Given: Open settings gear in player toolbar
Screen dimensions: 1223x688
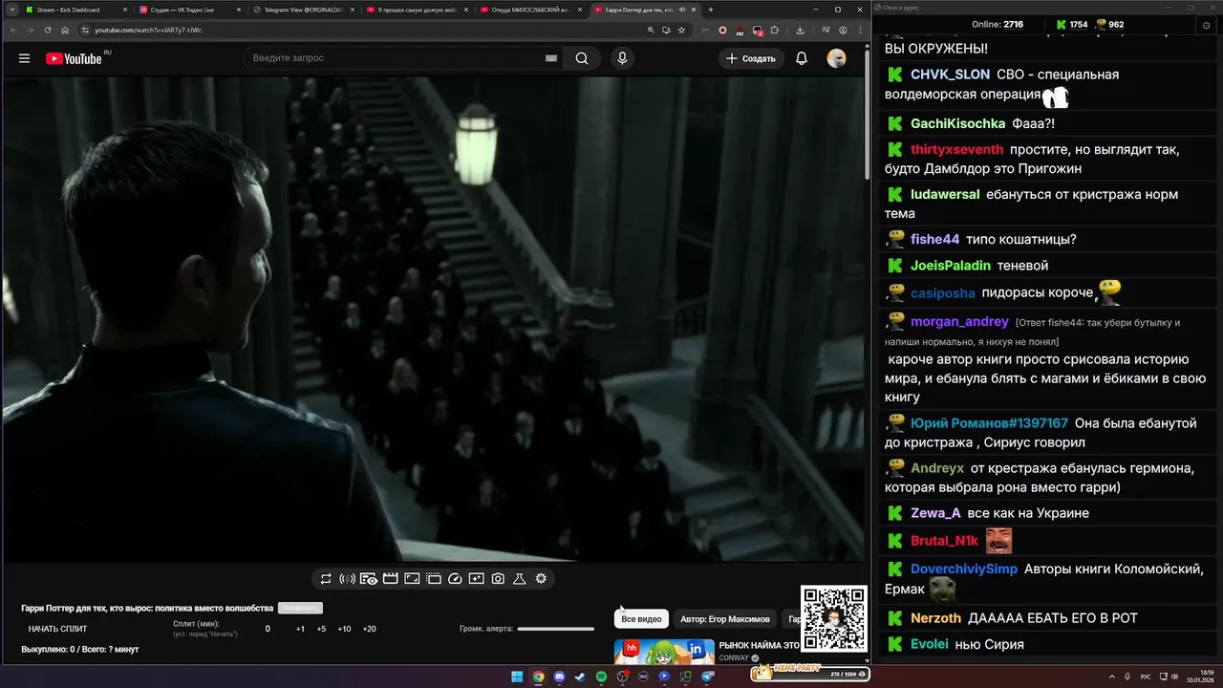Looking at the screenshot, I should (x=541, y=579).
